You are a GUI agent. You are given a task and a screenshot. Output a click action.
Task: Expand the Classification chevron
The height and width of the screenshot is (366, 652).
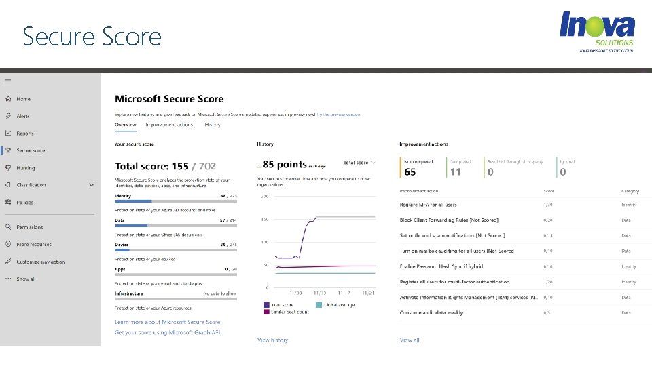coord(92,185)
